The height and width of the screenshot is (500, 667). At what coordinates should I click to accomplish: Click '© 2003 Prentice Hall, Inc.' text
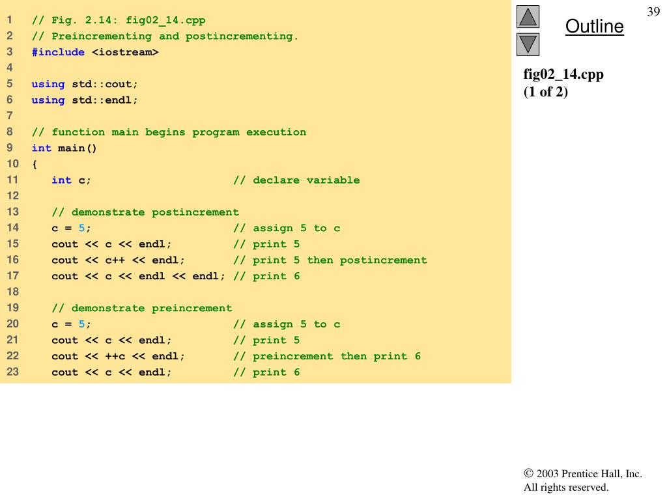(x=583, y=474)
